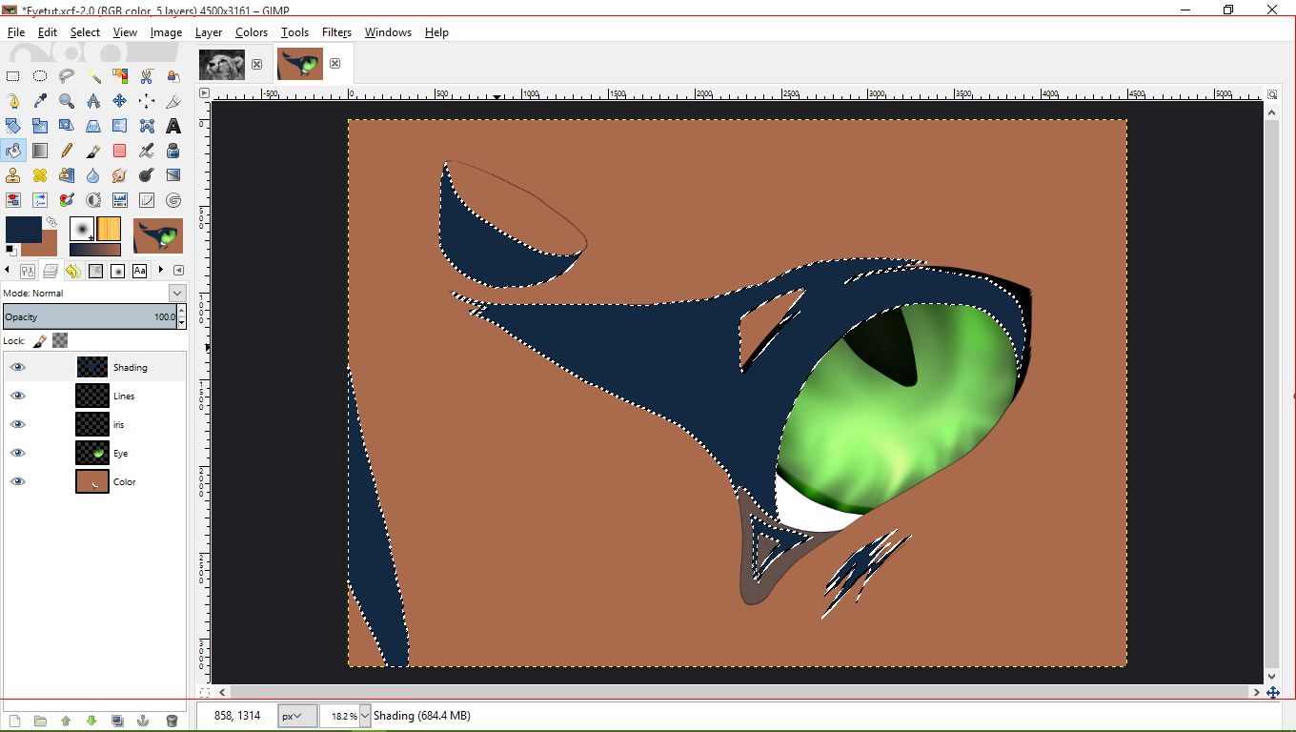Toggle lock pixels for the layer
Screen dimensions: 1296x732
point(40,340)
